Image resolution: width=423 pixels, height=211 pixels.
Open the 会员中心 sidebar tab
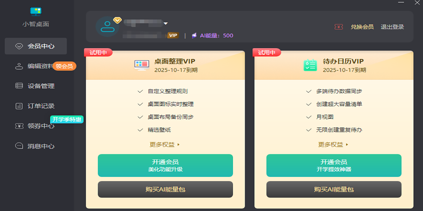tap(36, 46)
